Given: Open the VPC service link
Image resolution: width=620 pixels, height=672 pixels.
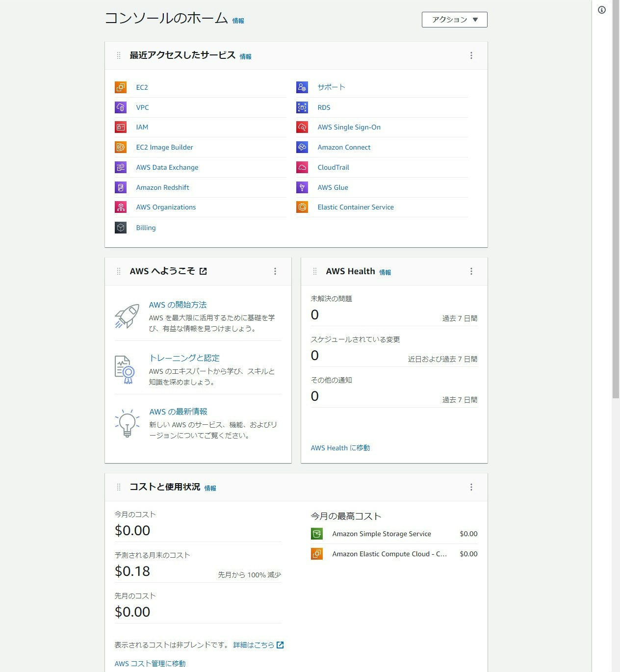Looking at the screenshot, I should tap(142, 107).
